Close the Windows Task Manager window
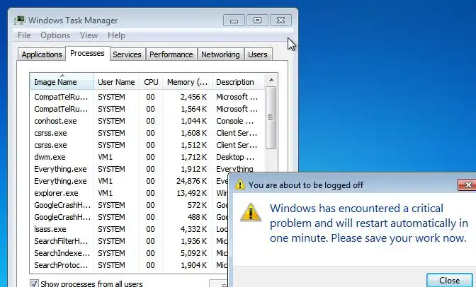 [280, 20]
